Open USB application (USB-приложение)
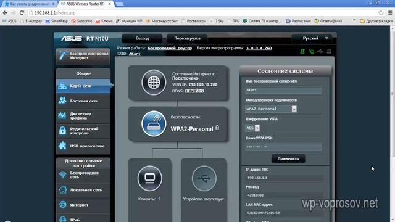Screen dimensions: 395x222 pos(83,146)
